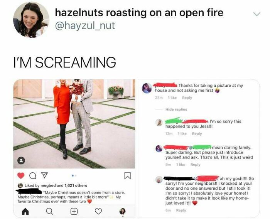Open likes list via 1,621 others

(x=76, y=185)
